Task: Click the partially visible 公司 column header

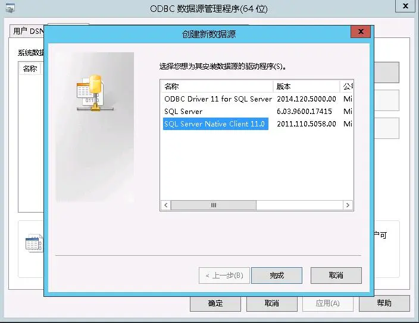Action: (x=347, y=86)
